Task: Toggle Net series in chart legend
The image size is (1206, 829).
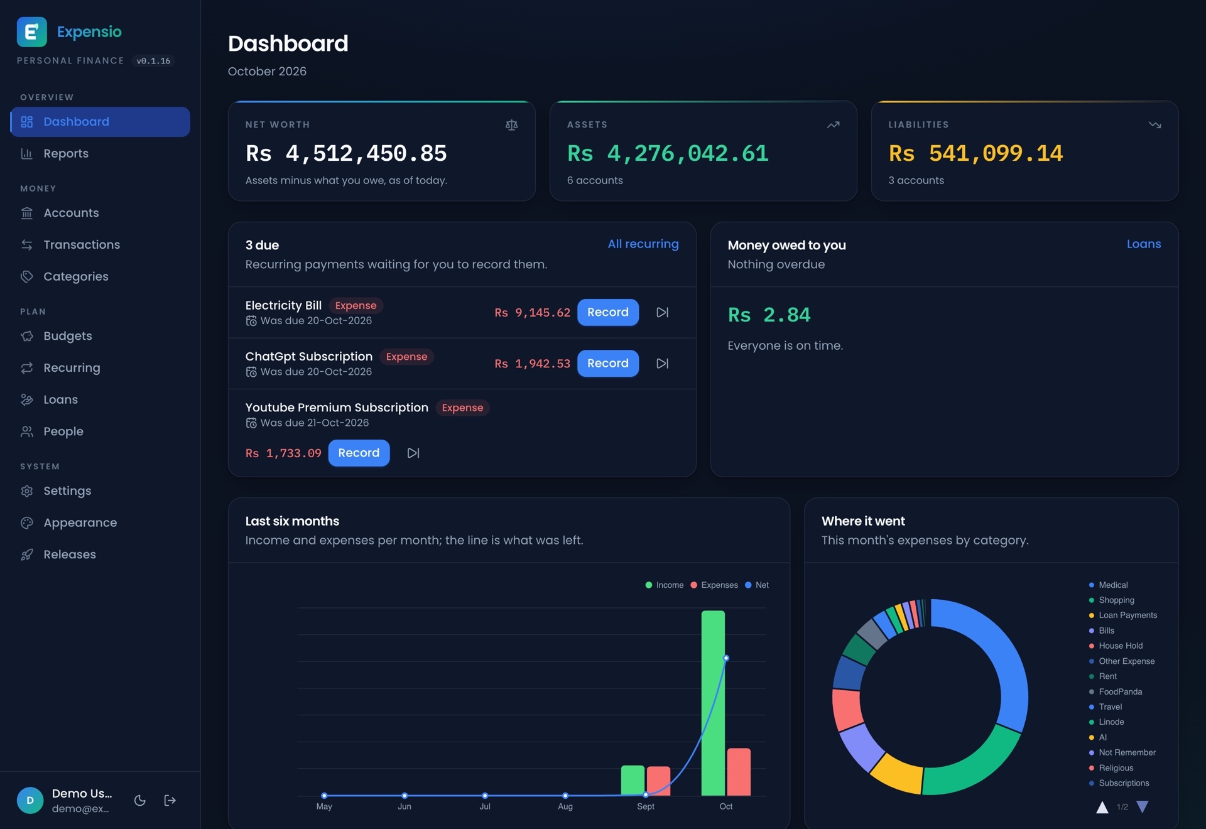Action: pos(757,585)
